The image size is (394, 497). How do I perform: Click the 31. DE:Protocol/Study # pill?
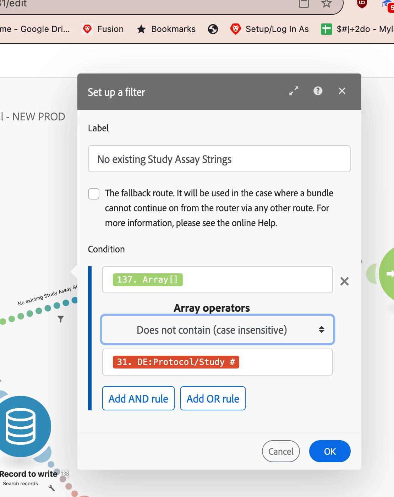coord(176,362)
